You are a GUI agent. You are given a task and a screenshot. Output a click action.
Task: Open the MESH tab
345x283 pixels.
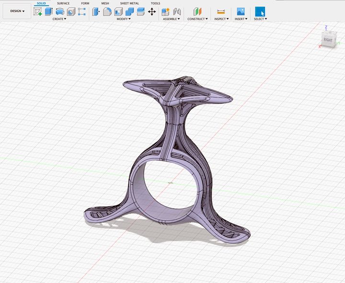(105, 3)
